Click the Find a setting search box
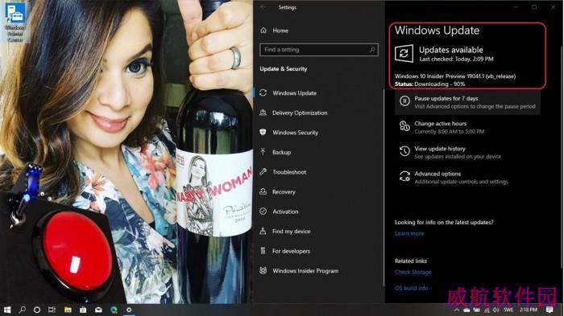 click(319, 50)
